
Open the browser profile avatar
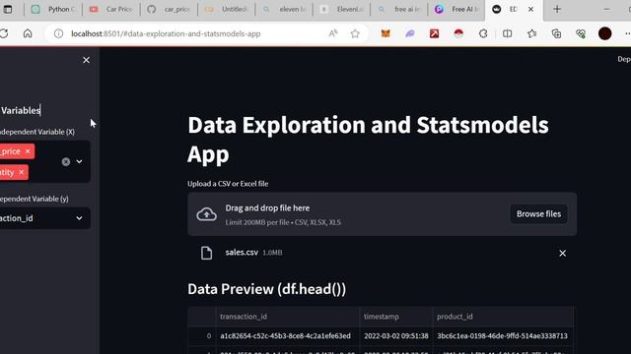(x=604, y=33)
